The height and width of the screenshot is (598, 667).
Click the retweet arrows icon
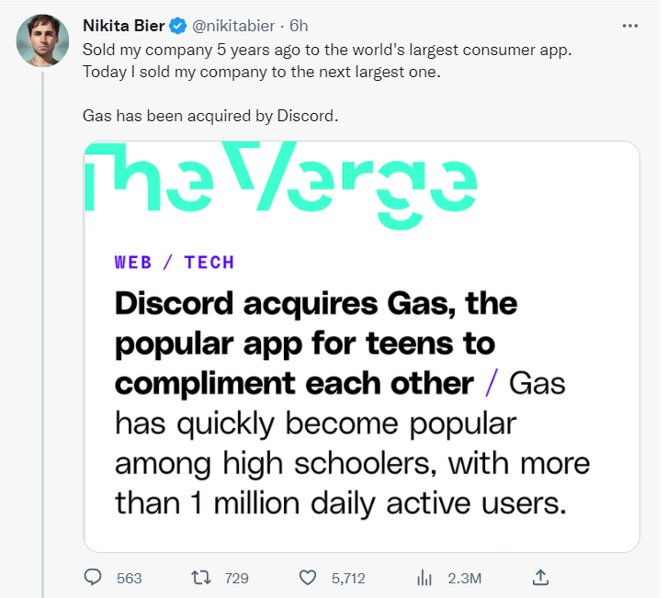click(x=199, y=578)
